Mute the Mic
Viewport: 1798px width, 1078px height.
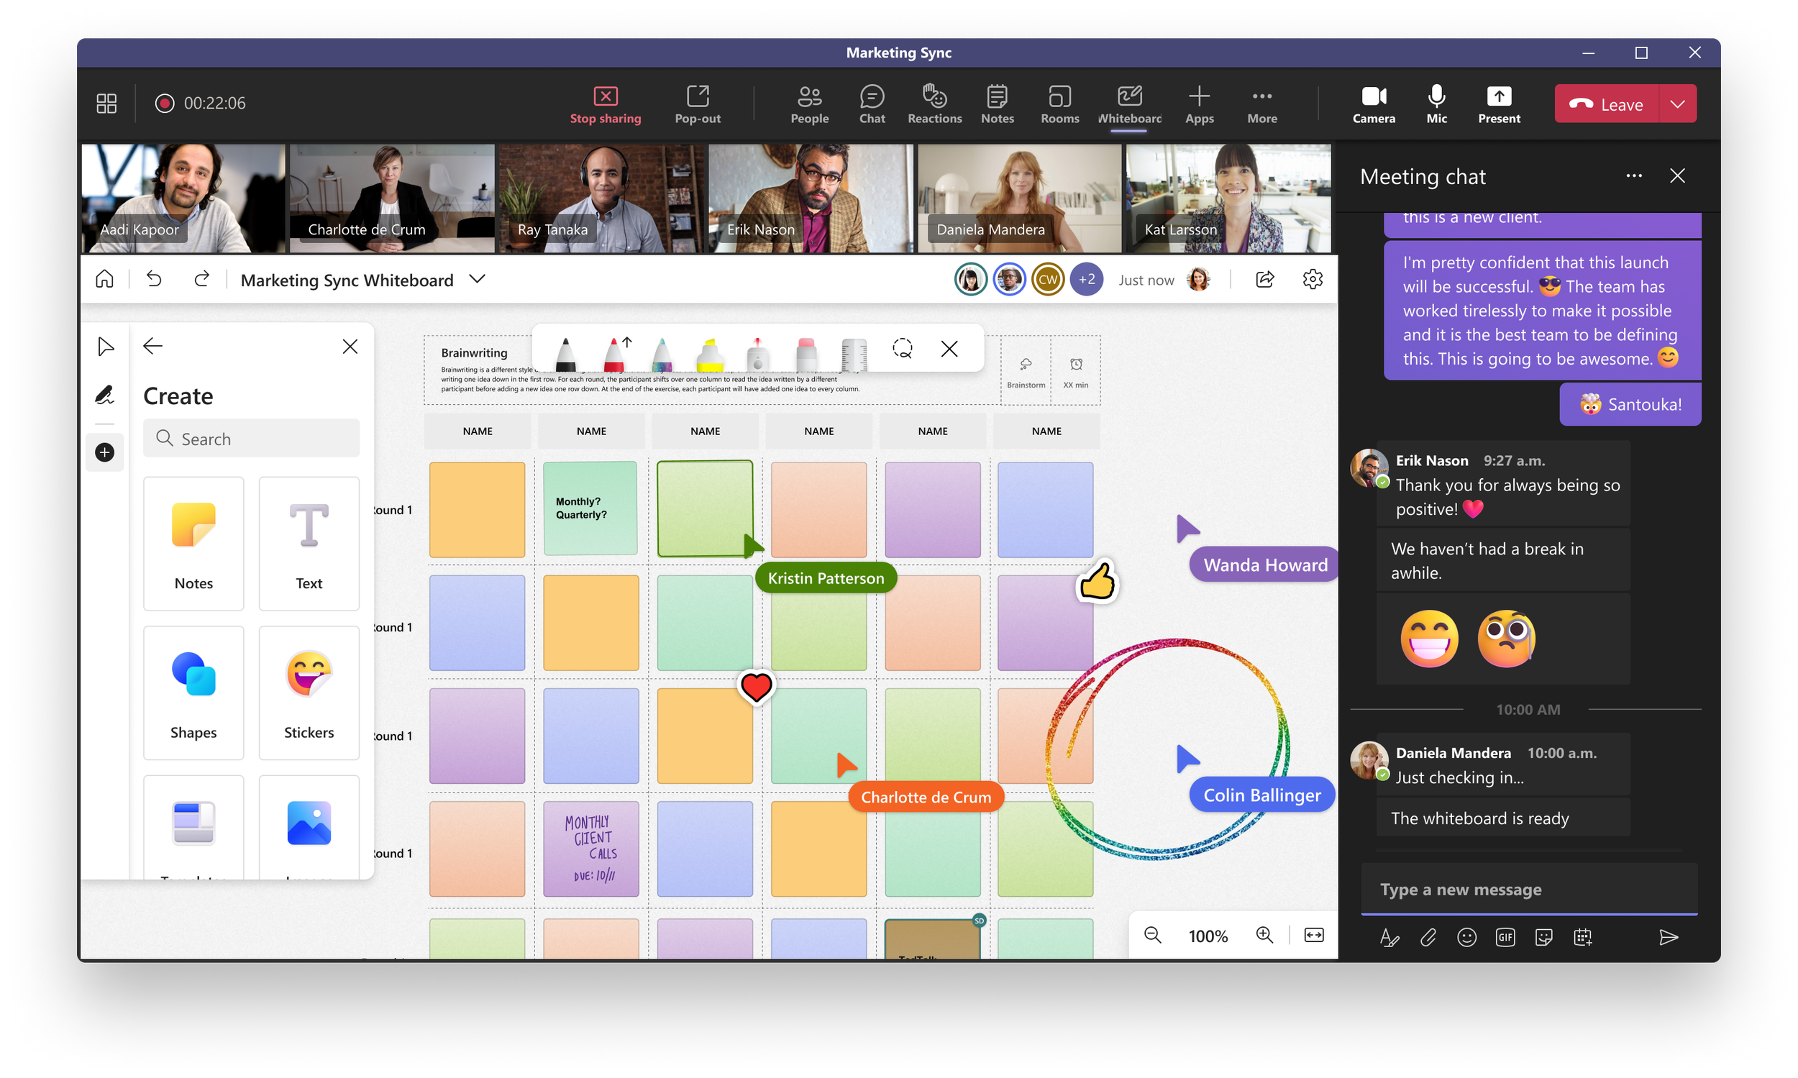(1436, 104)
